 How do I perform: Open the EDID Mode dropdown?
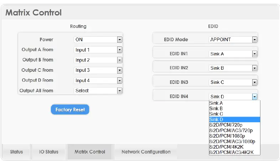click(233, 39)
